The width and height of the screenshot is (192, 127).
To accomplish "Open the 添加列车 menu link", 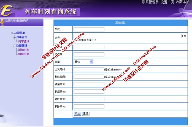I will (24, 50).
